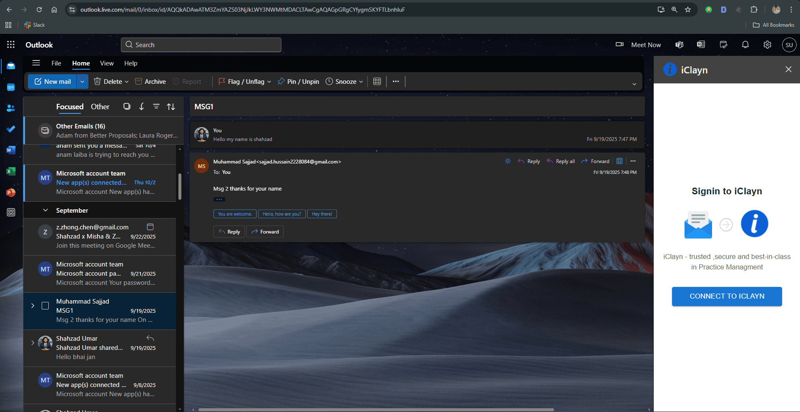Open Outlook settings gear
The width and height of the screenshot is (800, 412).
[x=767, y=45]
